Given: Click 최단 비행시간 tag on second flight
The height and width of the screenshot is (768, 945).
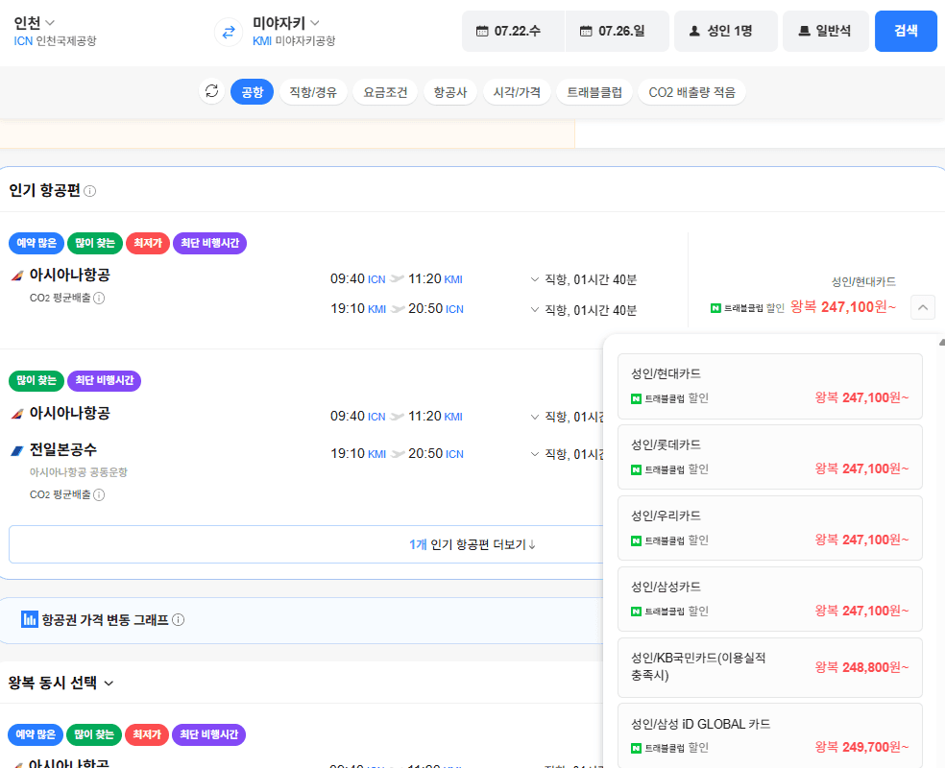Looking at the screenshot, I should pos(104,381).
